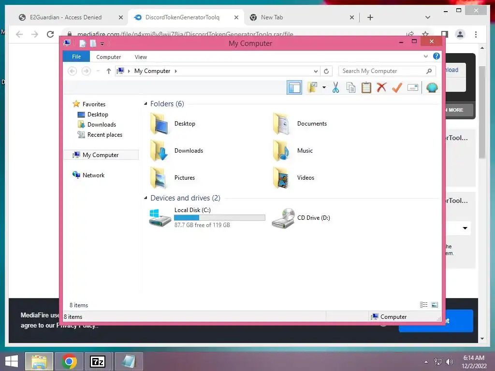495x371 pixels.
Task: Open Chrome profile avatar button
Action: tap(460, 34)
